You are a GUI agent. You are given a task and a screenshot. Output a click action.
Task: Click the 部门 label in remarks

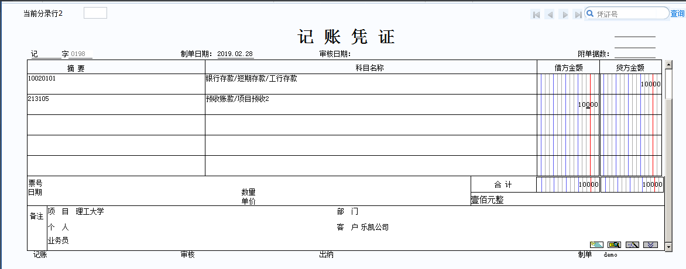pyautogui.click(x=348, y=211)
